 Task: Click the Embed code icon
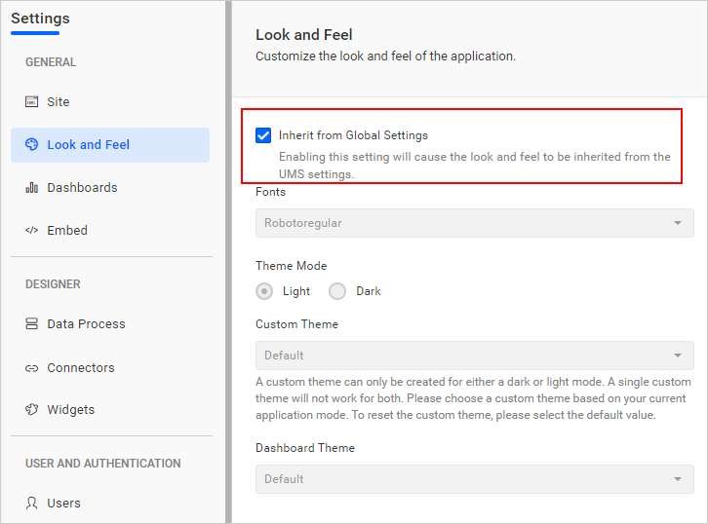[x=31, y=231]
